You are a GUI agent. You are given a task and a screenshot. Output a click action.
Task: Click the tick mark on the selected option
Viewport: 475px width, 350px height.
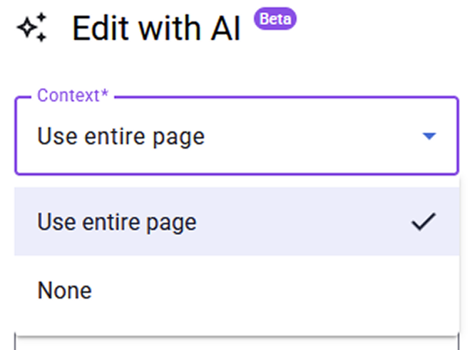pos(423,222)
